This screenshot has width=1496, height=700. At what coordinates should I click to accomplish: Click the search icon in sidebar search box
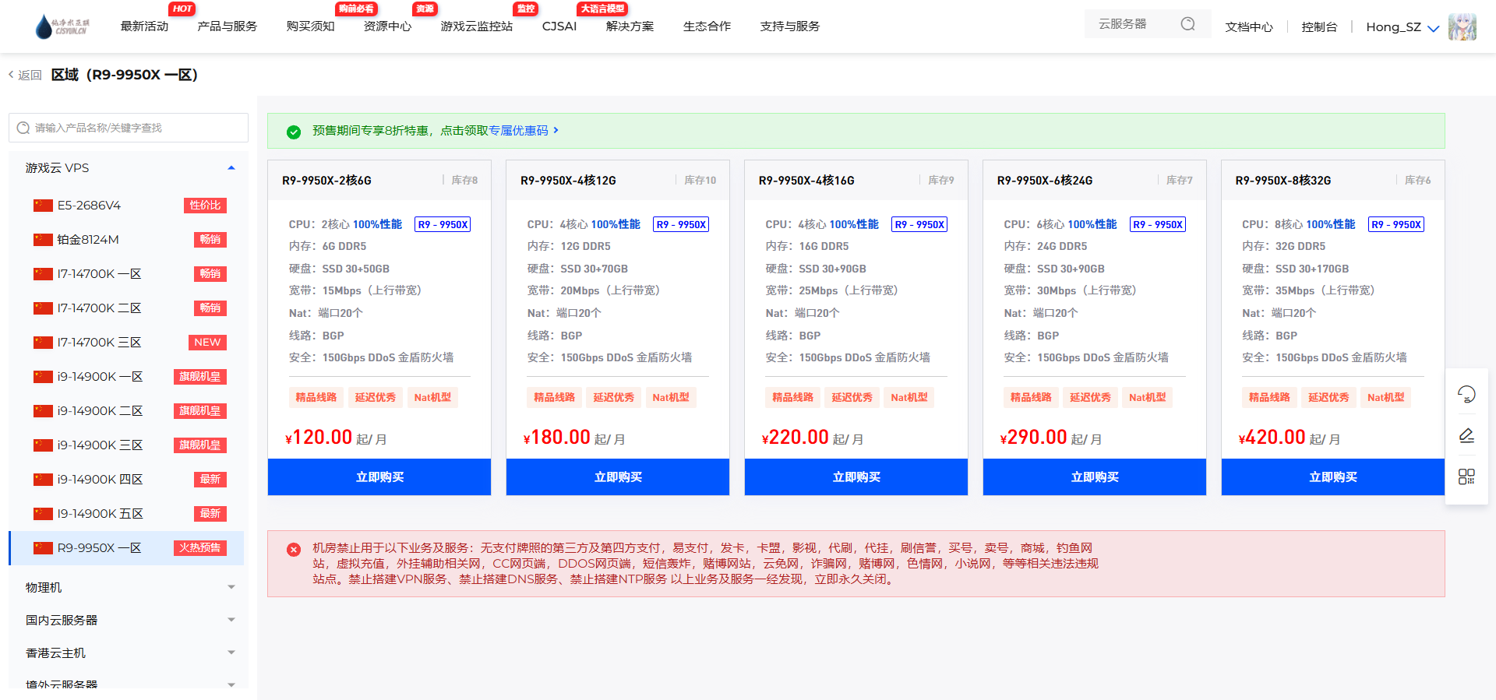click(x=23, y=128)
